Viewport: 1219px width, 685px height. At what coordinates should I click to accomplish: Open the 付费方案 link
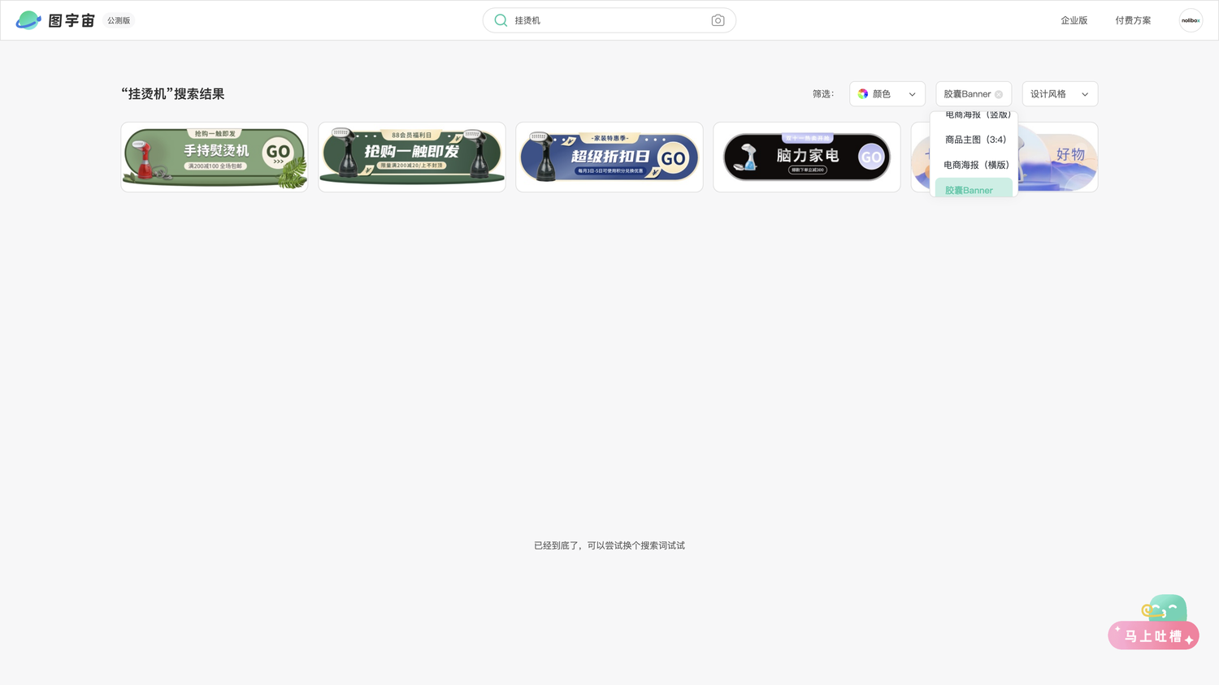tap(1133, 20)
